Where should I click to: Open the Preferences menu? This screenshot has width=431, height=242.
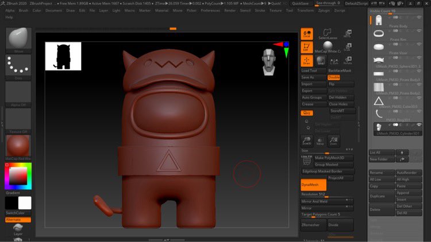[x=210, y=10]
